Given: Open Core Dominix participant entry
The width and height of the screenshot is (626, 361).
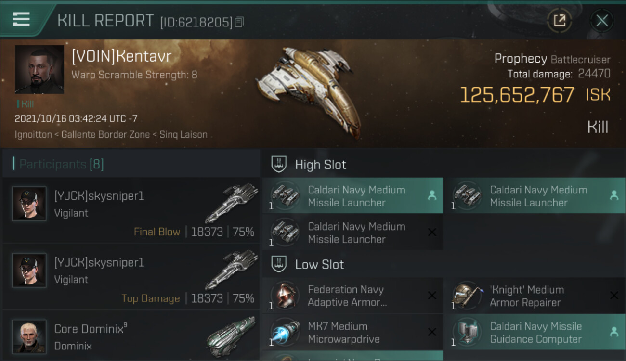Looking at the screenshot, I should pos(131,336).
